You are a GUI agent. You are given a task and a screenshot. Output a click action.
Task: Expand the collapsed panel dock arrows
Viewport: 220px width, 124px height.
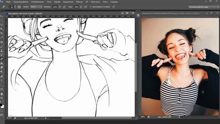click(x=137, y=10)
